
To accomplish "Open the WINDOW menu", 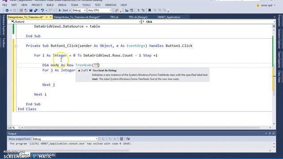I will (x=111, y=5).
